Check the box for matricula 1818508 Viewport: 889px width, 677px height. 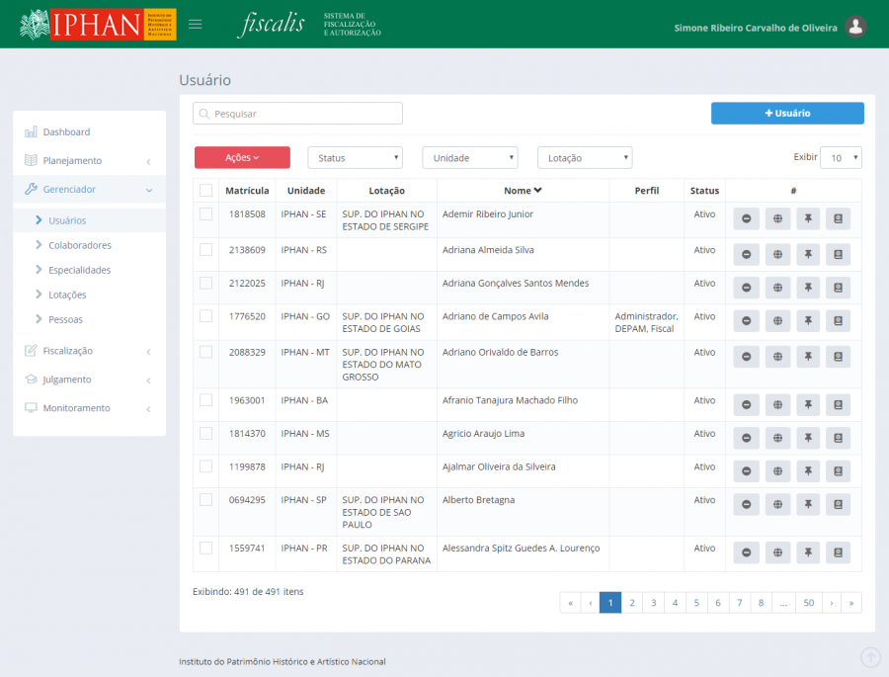coord(205,213)
